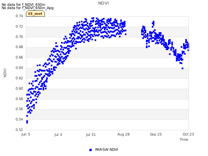Toggle the PAR-SW NDVI legend entry
Image resolution: width=208 pixels, height=156 pixels.
tap(104, 149)
